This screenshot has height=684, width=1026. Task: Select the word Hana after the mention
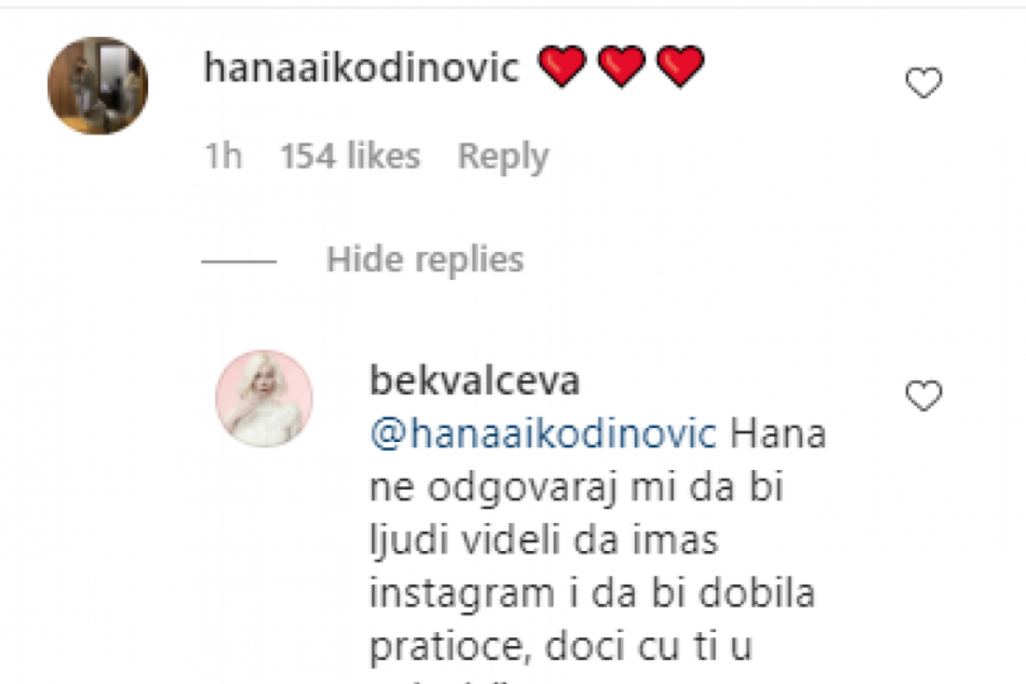(778, 434)
